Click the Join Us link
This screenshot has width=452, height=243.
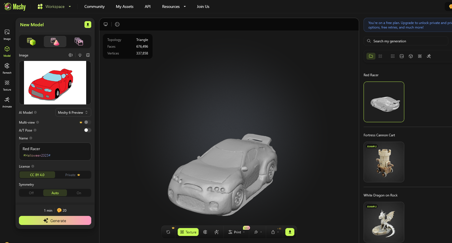(x=203, y=6)
